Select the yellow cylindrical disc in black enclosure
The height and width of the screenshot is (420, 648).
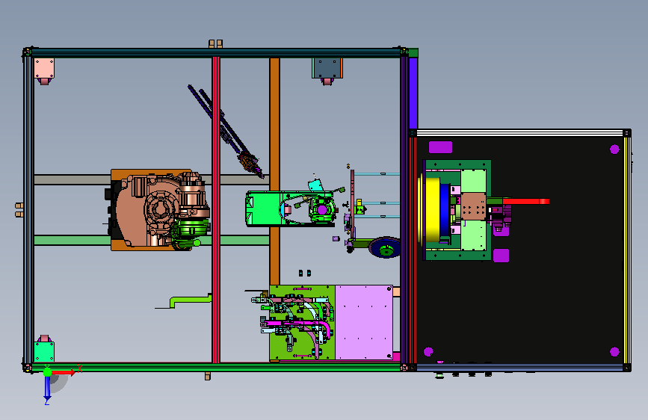click(432, 209)
